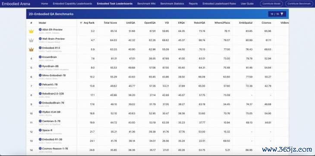Click the badge icon beside RoboBrain2.0-32B
The width and height of the screenshot is (315, 156).
[x=40, y=94]
